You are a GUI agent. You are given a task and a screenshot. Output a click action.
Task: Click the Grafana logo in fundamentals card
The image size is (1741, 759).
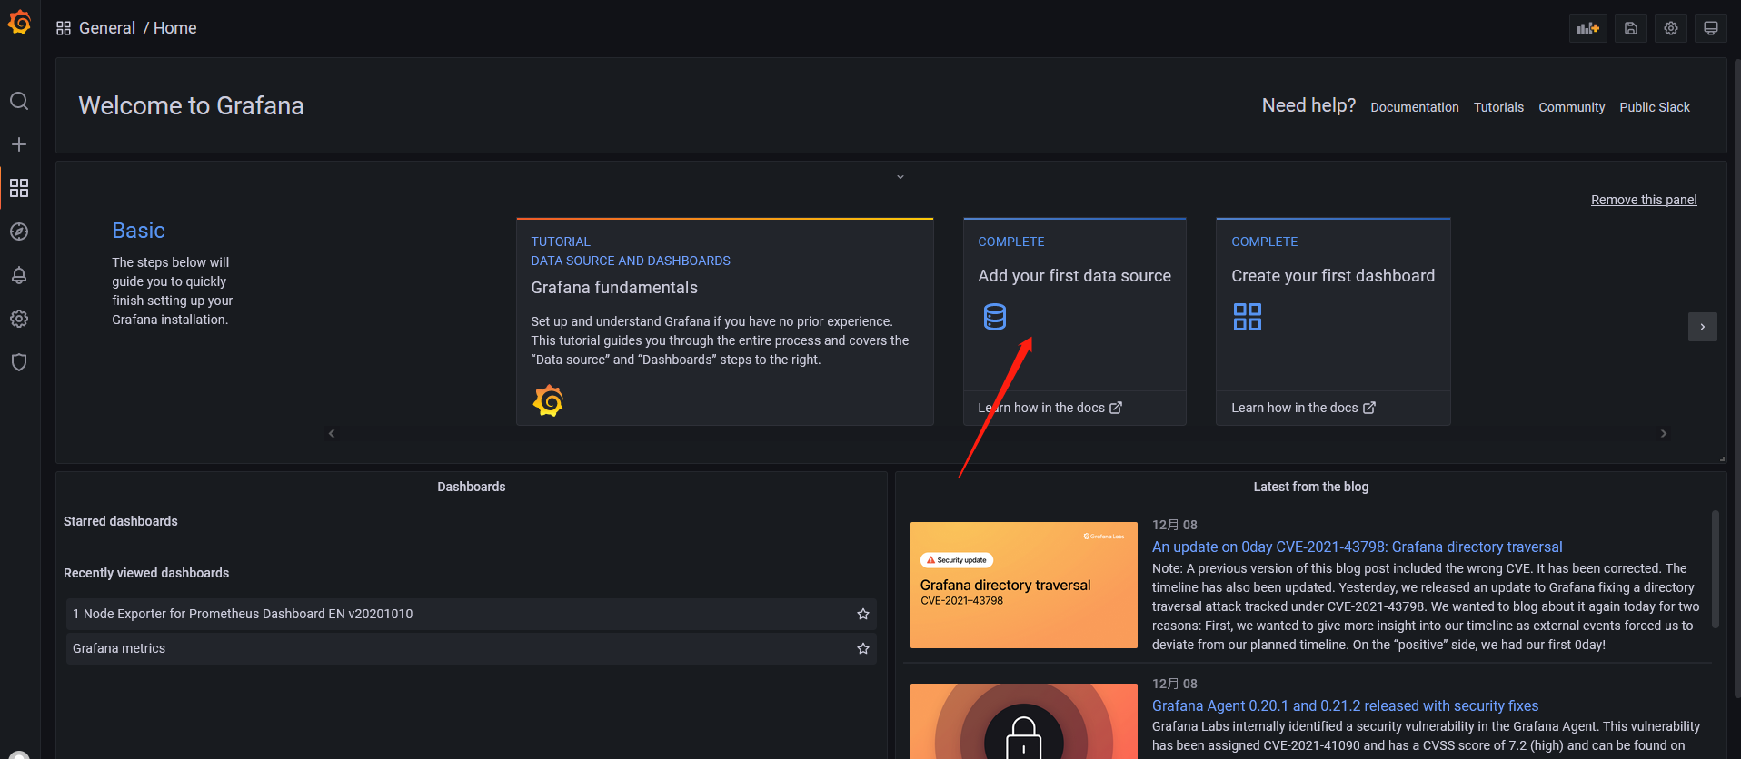coord(548,400)
